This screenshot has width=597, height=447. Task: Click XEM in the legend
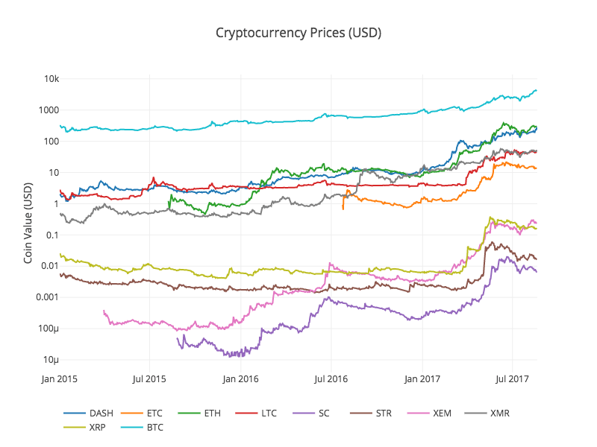pos(441,413)
